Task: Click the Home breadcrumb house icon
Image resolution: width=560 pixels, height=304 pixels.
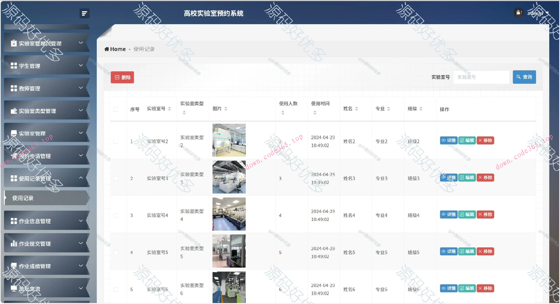Action: pyautogui.click(x=107, y=49)
